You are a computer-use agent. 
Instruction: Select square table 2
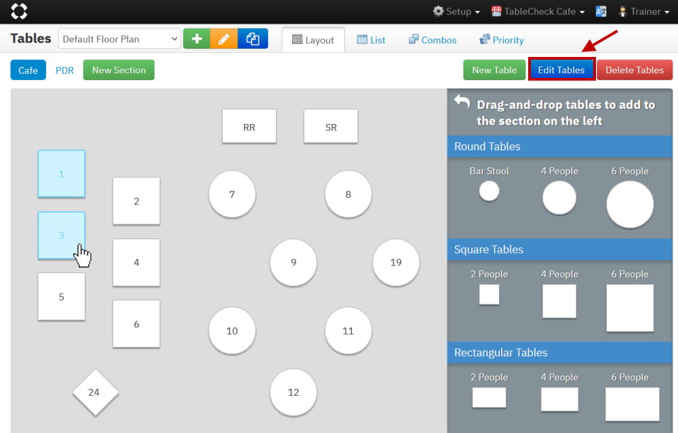pyautogui.click(x=136, y=201)
